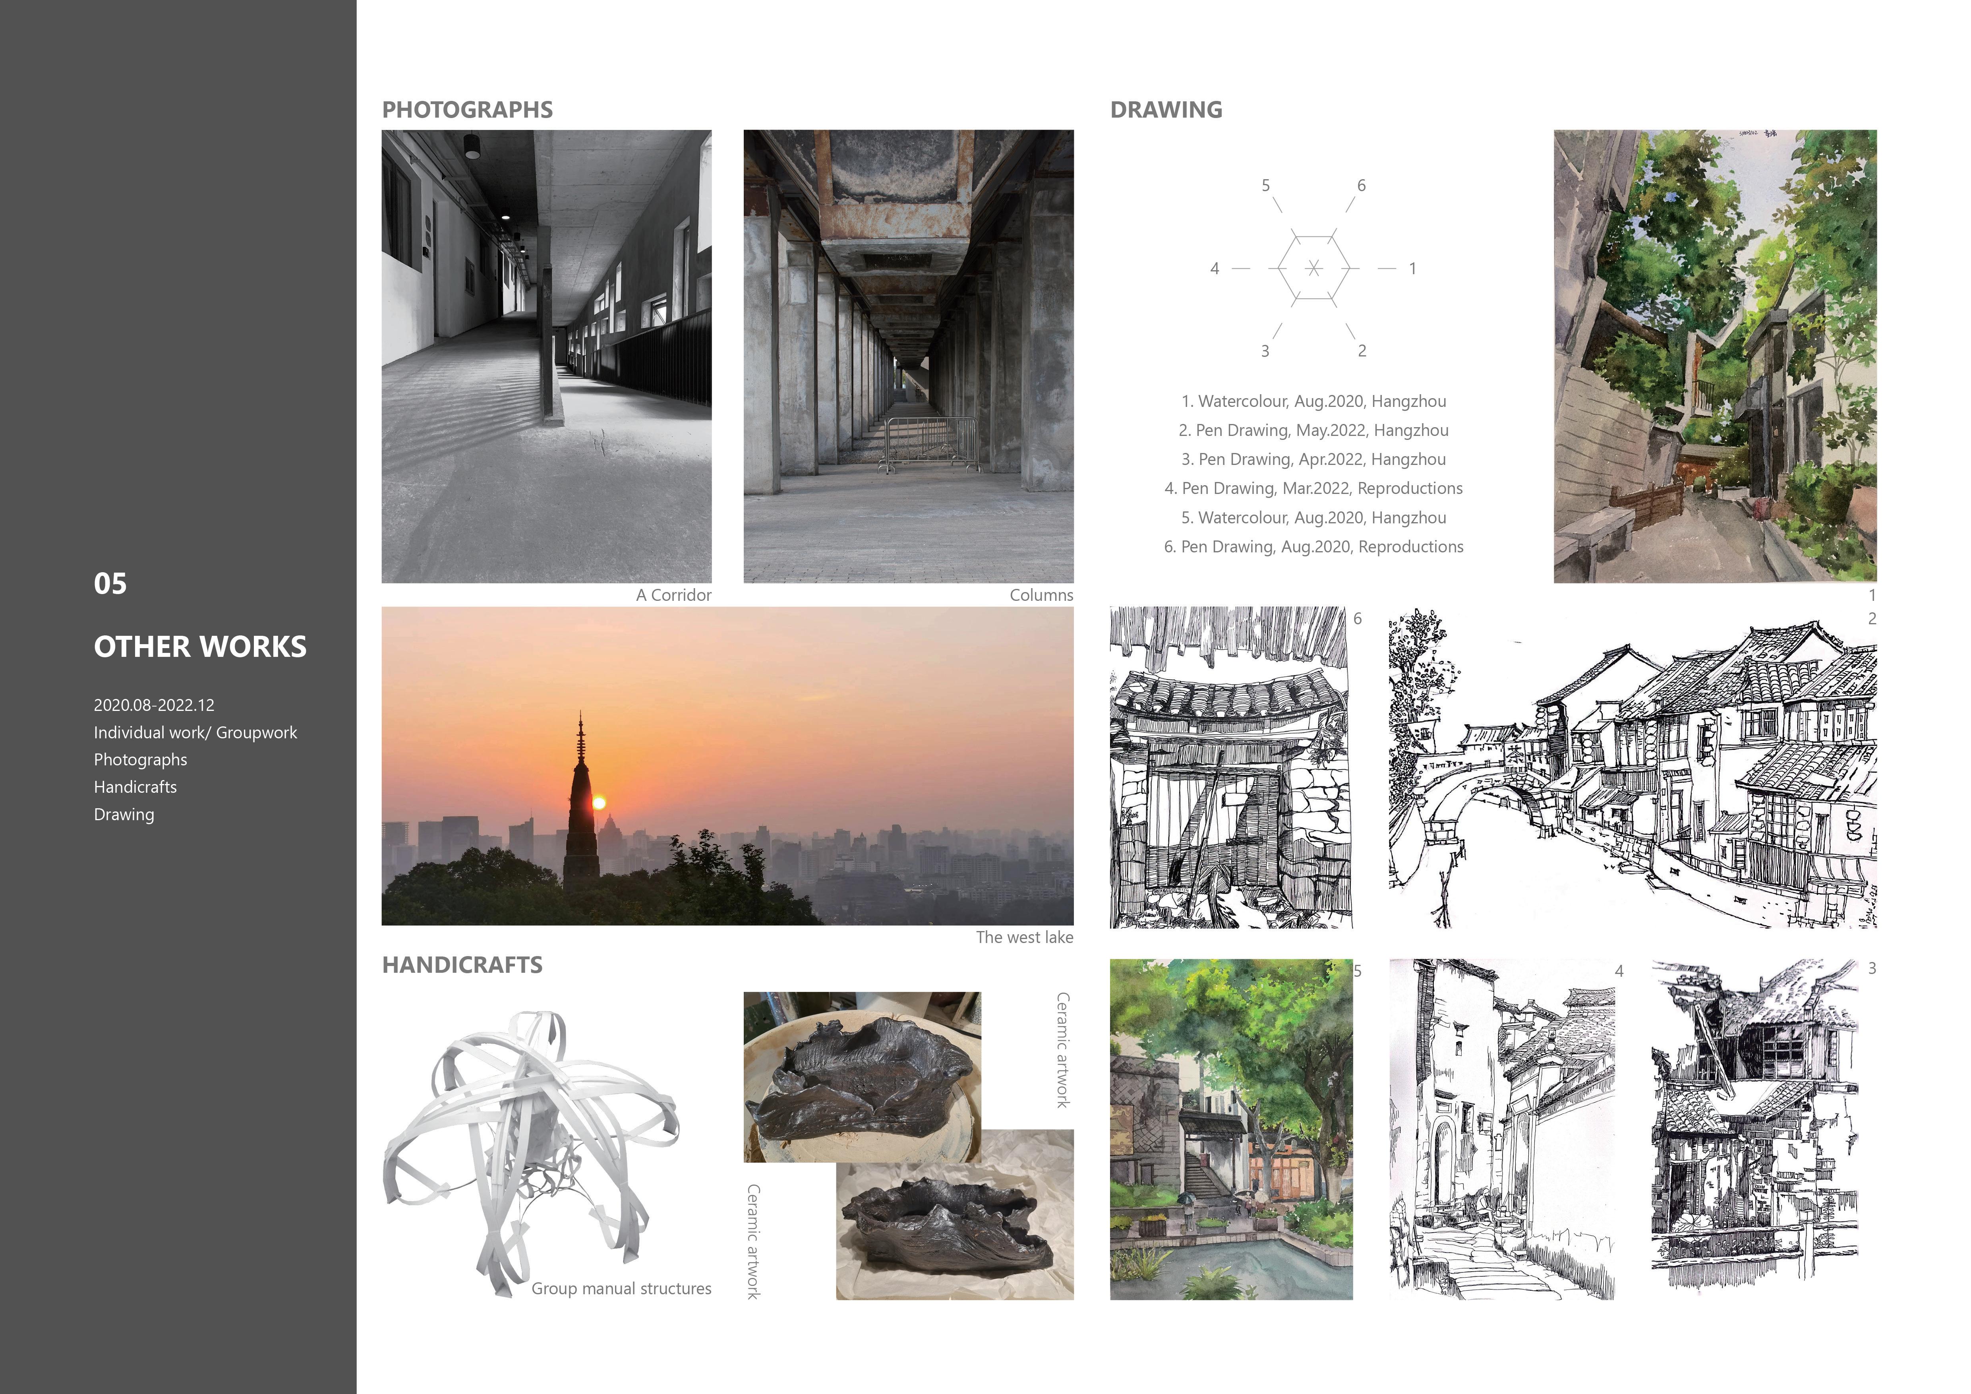Click the hexagon diagram icon

tap(1313, 268)
